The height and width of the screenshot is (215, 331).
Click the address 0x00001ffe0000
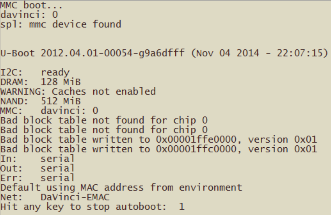(x=196, y=139)
